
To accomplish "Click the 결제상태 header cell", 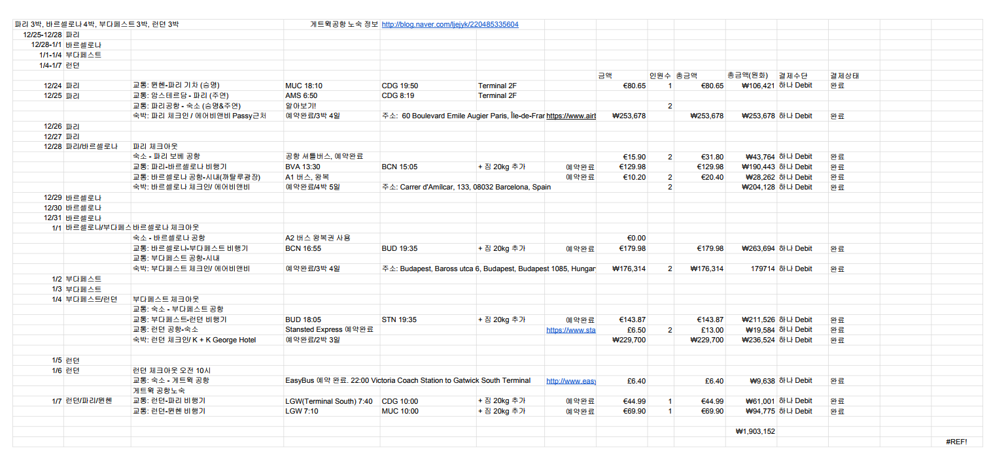I will point(844,76).
